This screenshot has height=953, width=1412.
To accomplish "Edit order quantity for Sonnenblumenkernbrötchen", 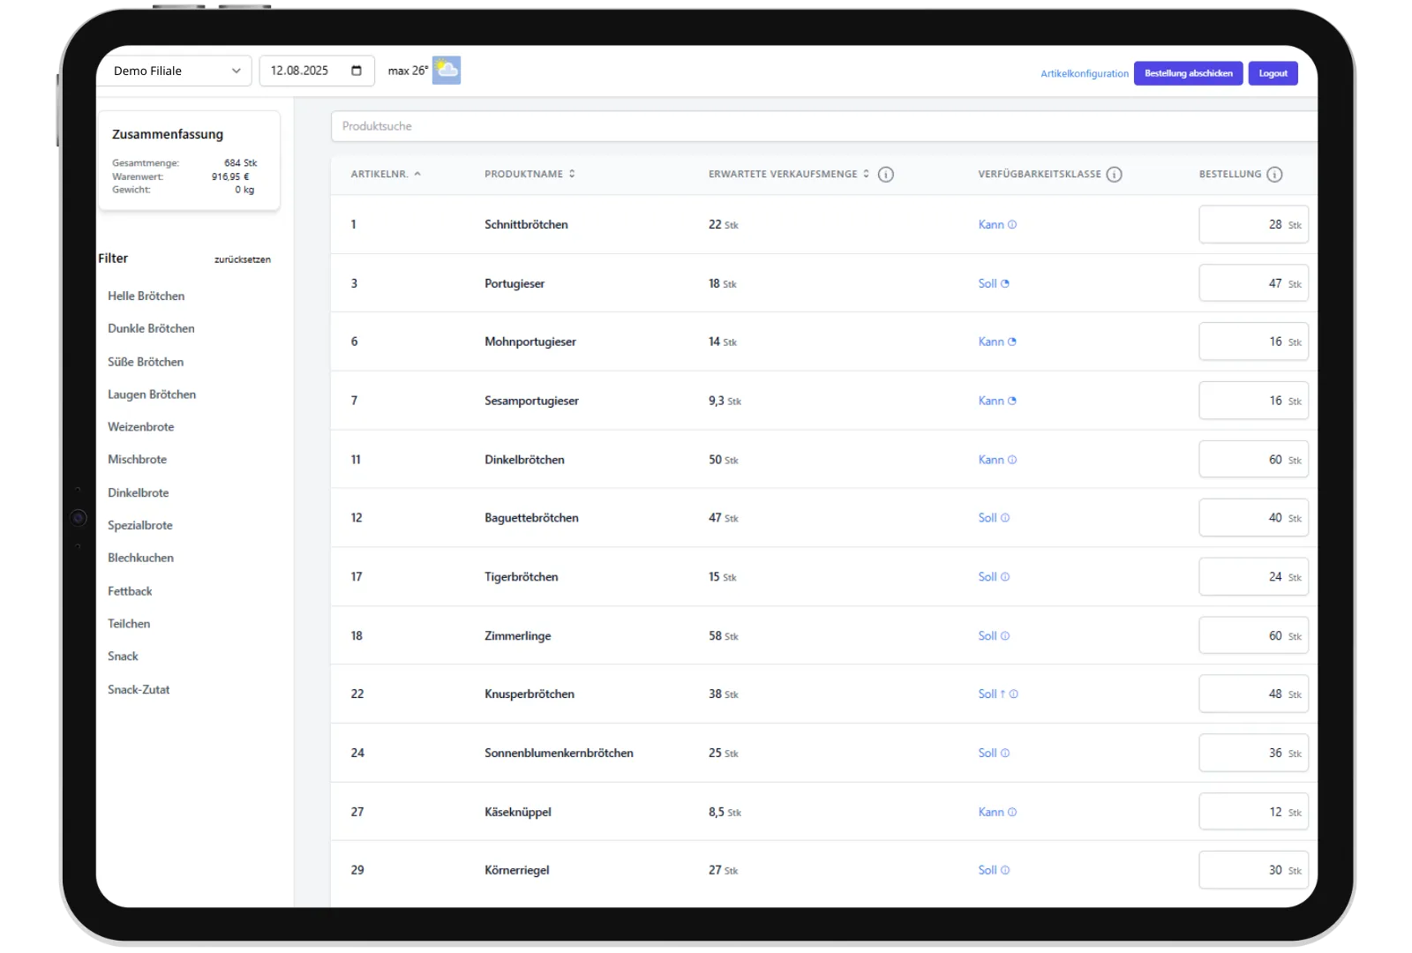I will pos(1253,754).
